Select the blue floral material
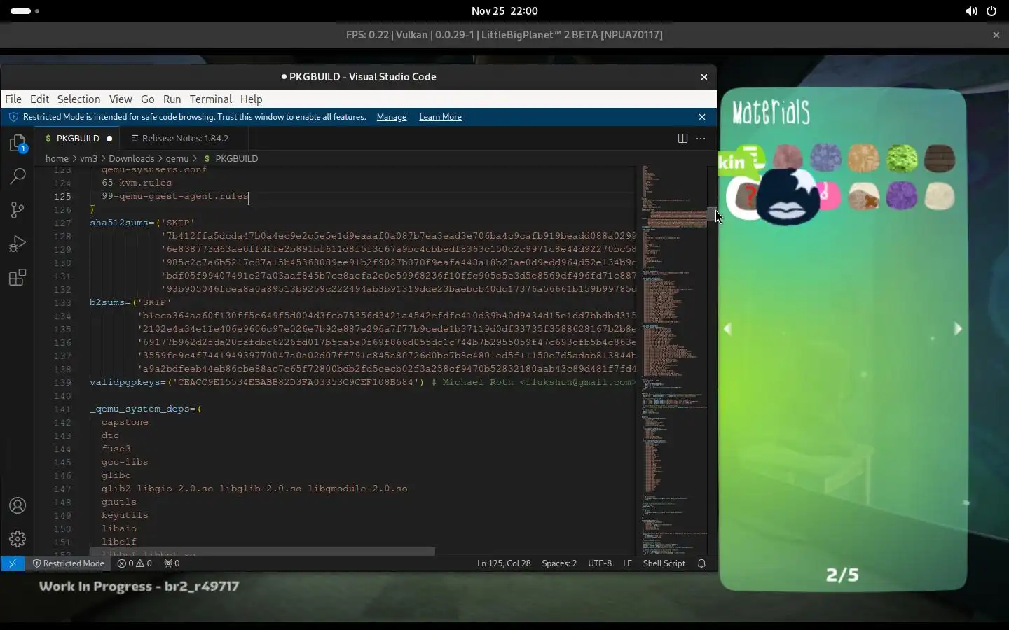Viewport: 1009px width, 630px height. [826, 157]
